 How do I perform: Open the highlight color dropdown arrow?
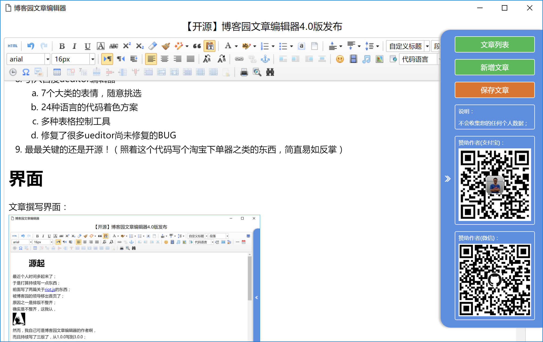pos(254,46)
